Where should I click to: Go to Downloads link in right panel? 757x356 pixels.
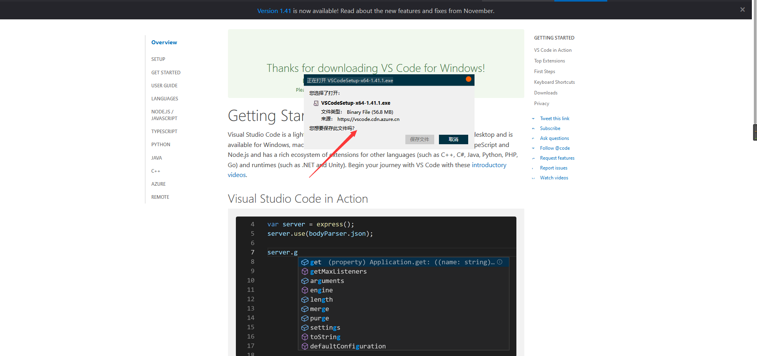[x=546, y=93]
